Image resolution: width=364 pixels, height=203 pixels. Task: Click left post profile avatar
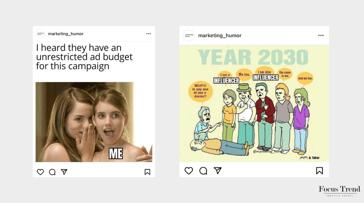(x=40, y=34)
